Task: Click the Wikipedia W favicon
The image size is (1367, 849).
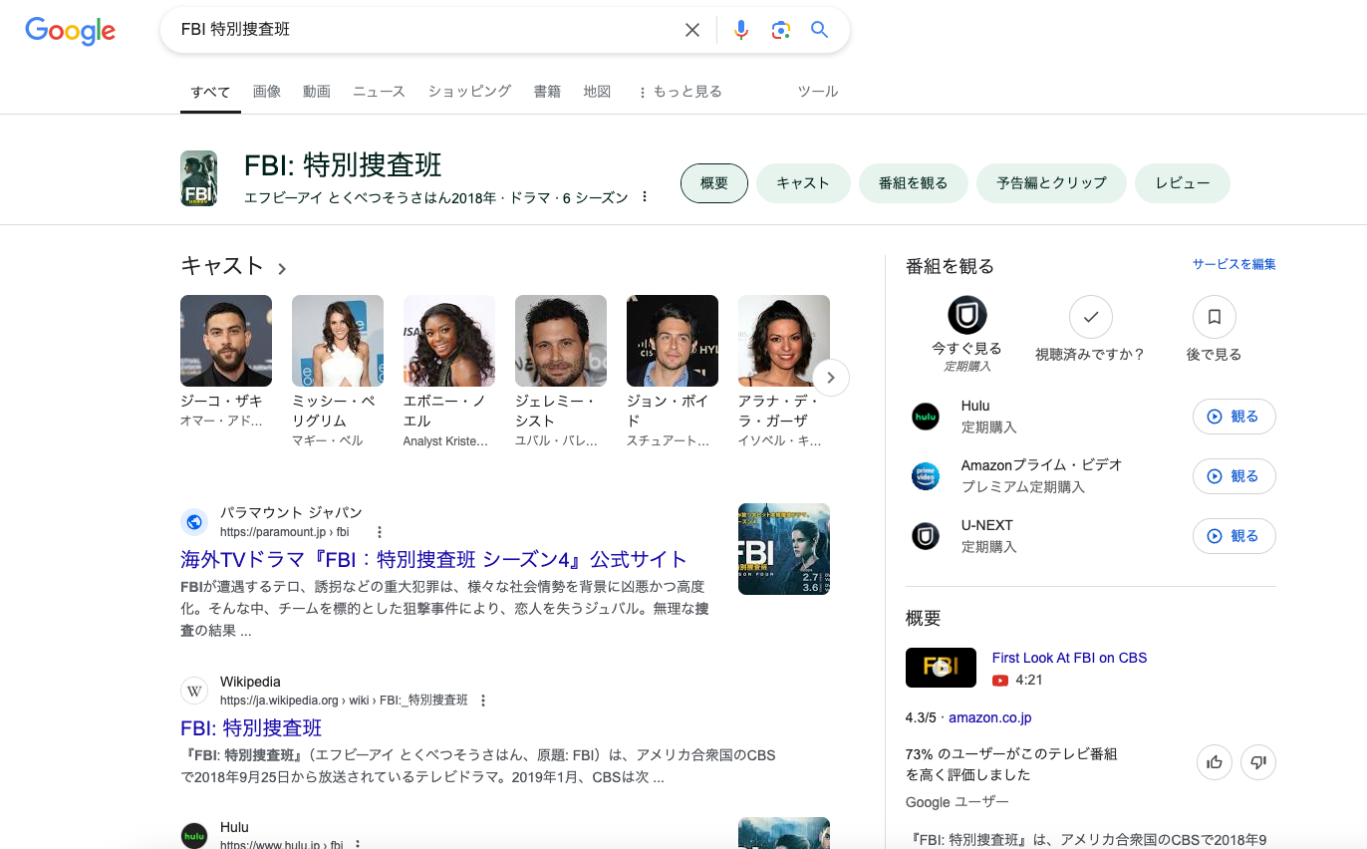Action: (x=194, y=691)
